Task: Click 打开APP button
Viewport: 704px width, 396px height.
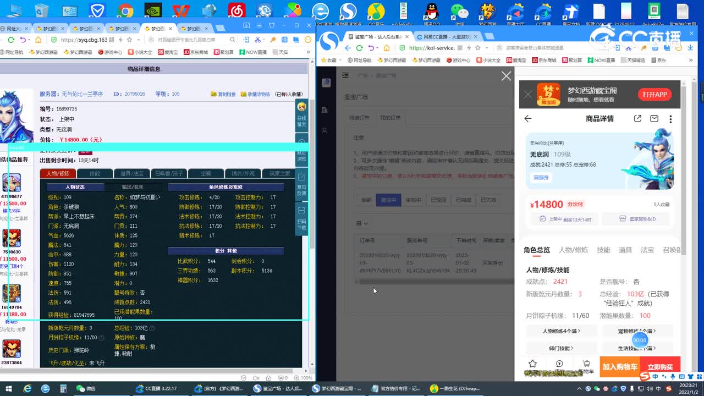Action: click(654, 95)
